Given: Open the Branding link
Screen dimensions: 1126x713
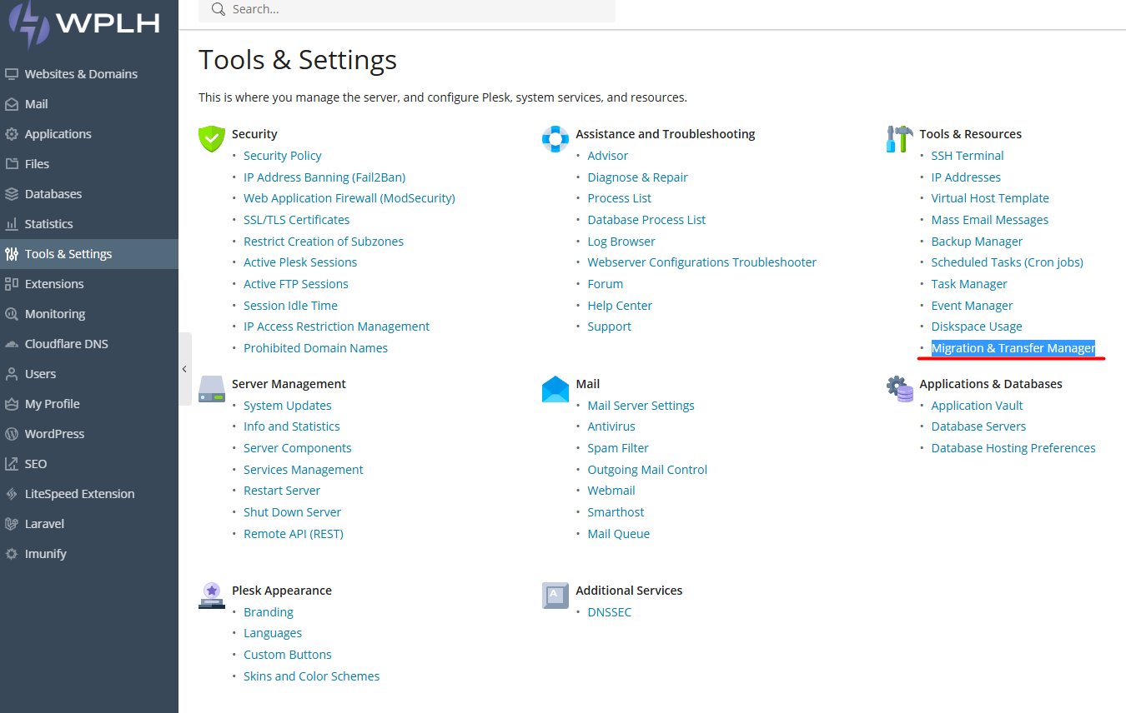Looking at the screenshot, I should [x=269, y=612].
